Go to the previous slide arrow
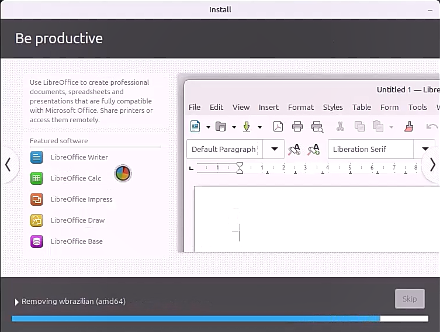The height and width of the screenshot is (332, 440). (x=8, y=165)
